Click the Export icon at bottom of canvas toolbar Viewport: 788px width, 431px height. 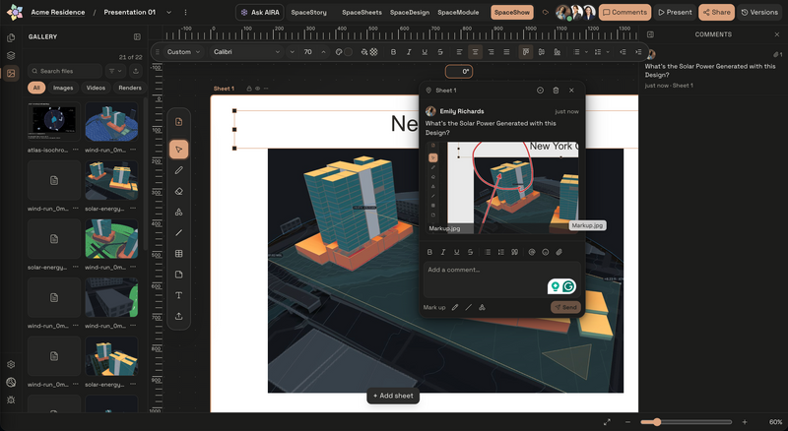click(178, 316)
